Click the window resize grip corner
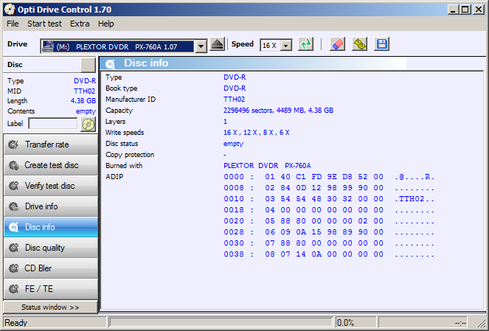 coord(482,323)
